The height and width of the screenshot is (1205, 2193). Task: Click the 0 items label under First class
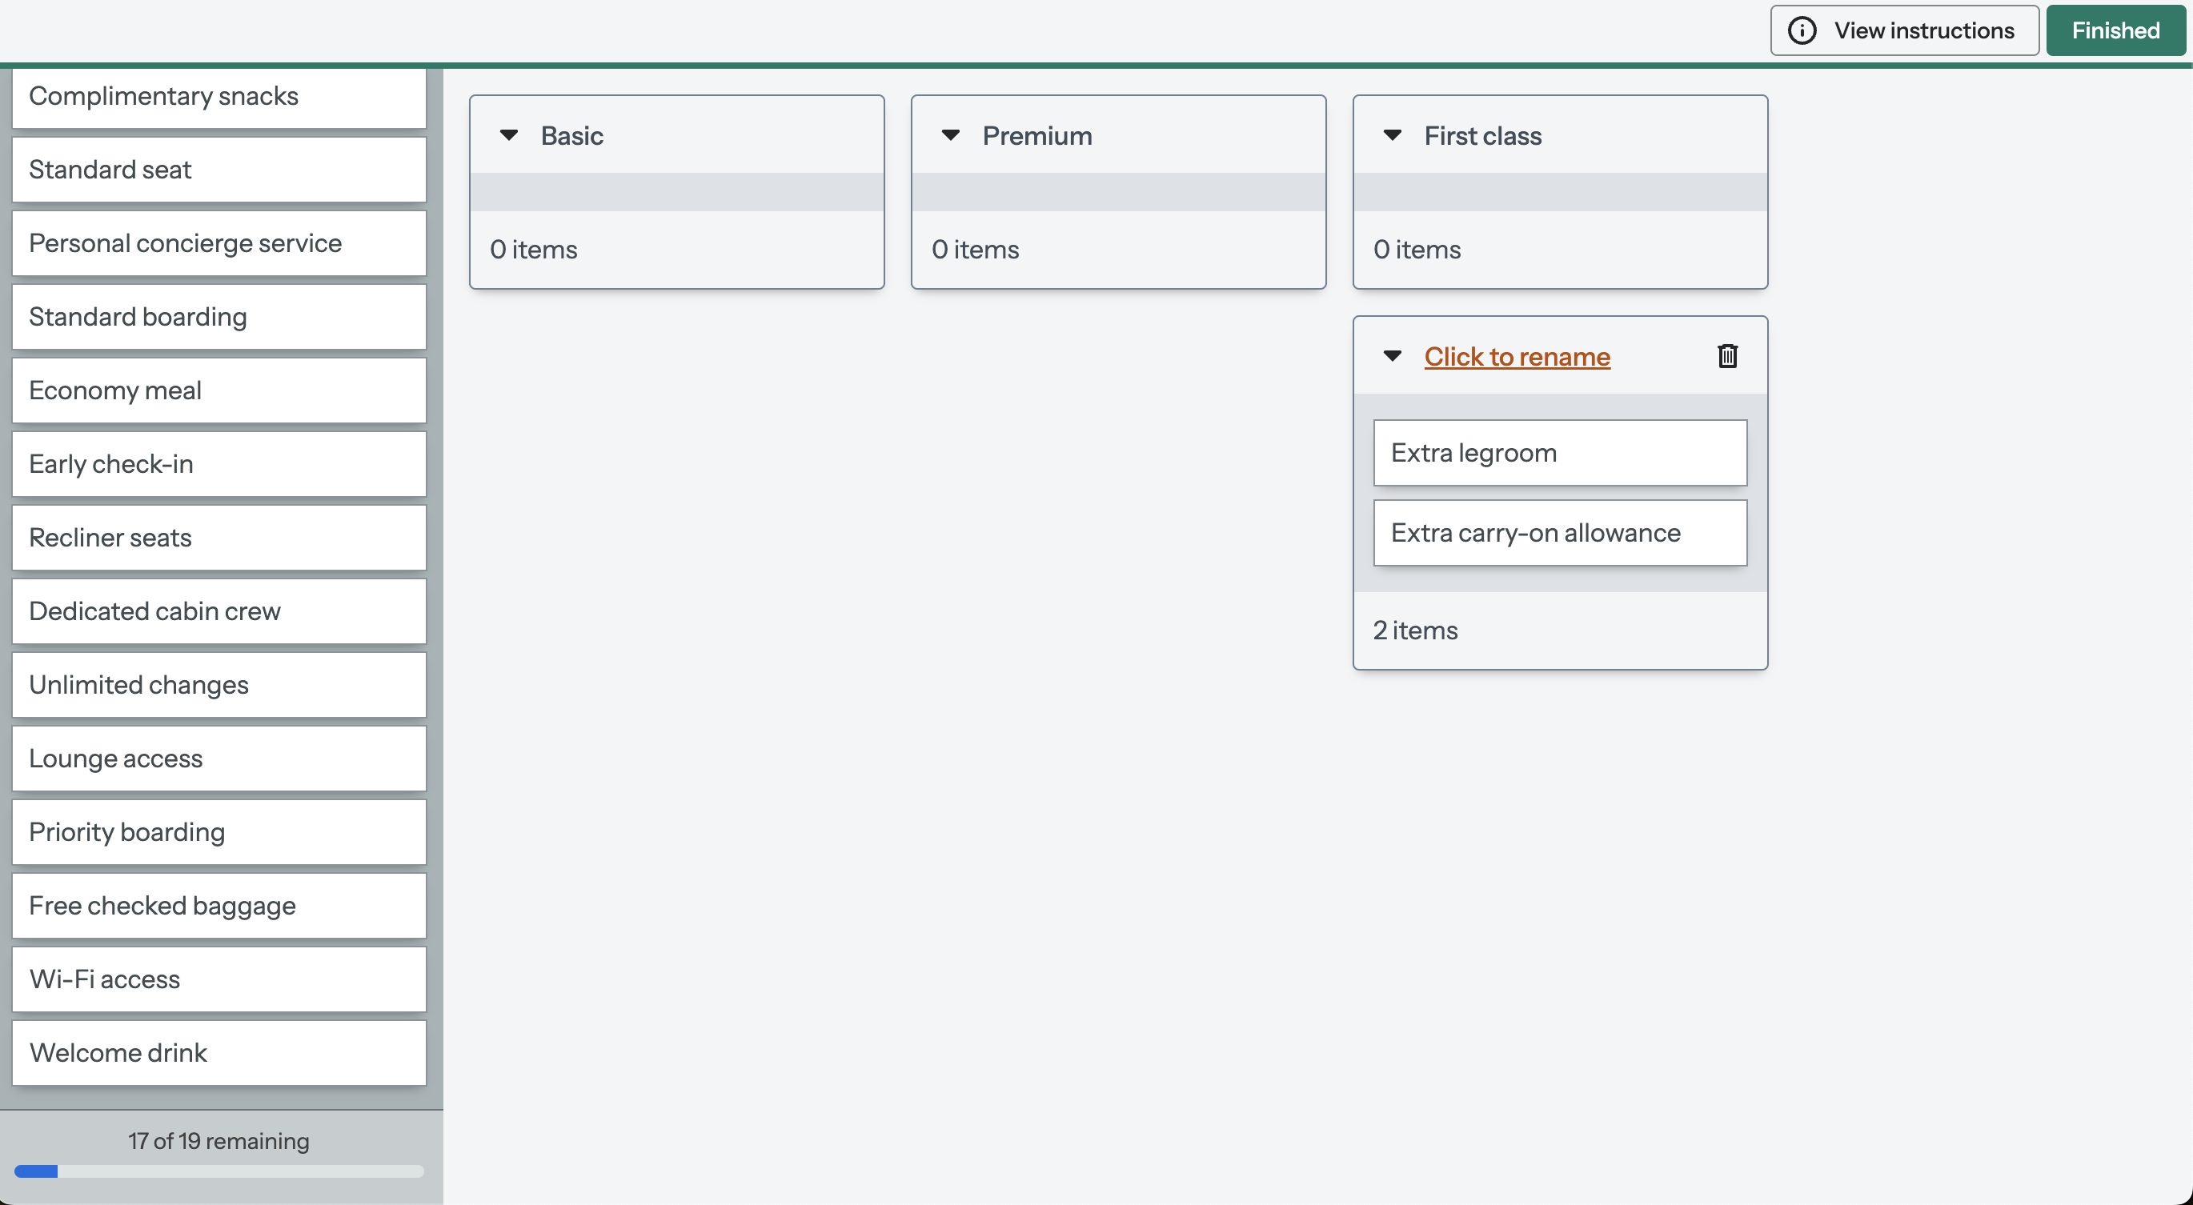[1417, 250]
